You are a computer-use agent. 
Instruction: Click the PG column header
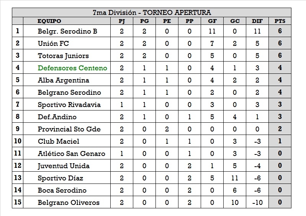click(144, 21)
